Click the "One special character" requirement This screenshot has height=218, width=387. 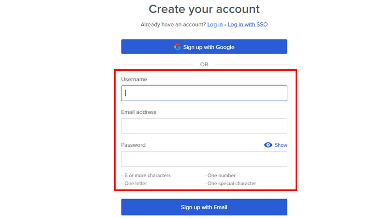[232, 184]
